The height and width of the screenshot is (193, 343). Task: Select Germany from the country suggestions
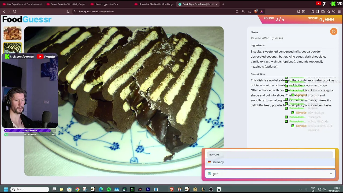[x=270, y=162]
